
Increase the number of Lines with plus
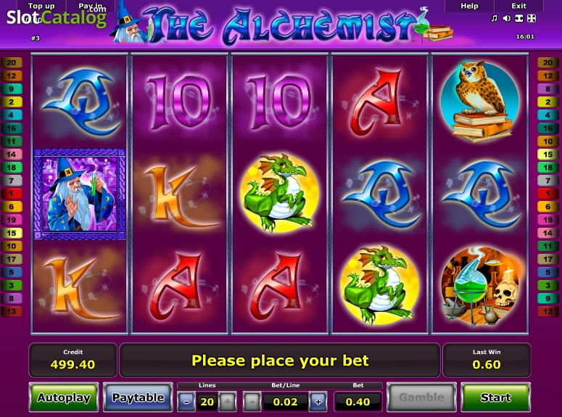click(x=227, y=402)
